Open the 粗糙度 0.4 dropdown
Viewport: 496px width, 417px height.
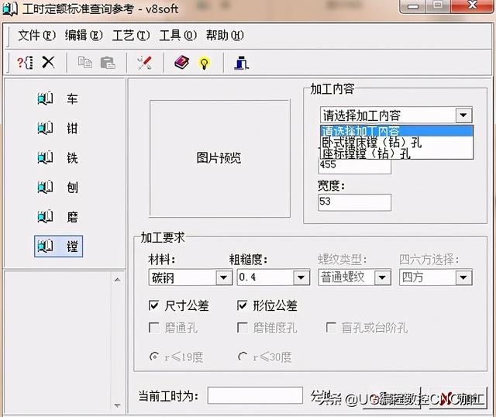pyautogui.click(x=301, y=277)
